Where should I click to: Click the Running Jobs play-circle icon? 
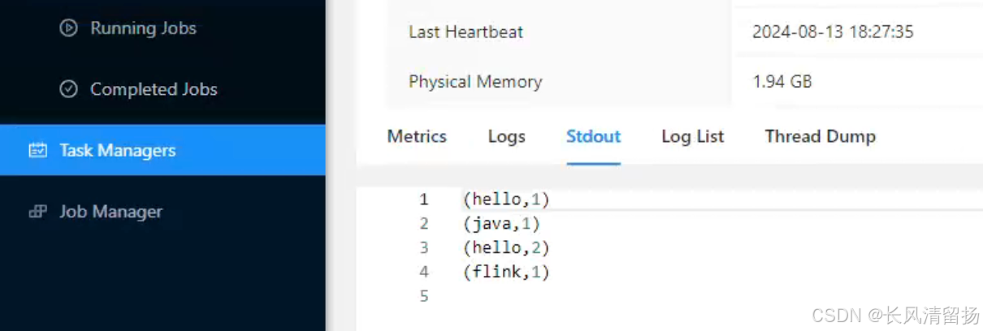[x=69, y=28]
